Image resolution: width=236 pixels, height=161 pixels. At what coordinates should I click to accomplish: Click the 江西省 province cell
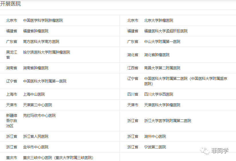pos(133,68)
